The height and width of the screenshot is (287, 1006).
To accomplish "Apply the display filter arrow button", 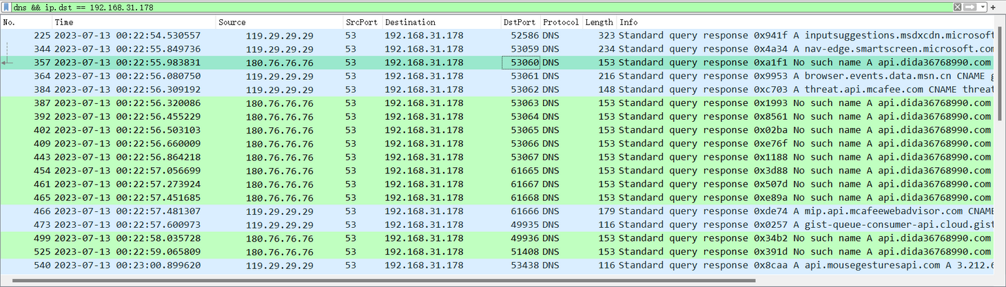I will 970,7.
